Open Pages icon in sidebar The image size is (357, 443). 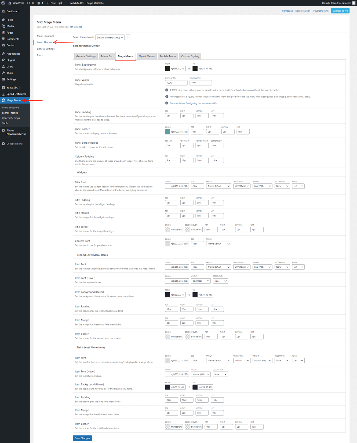(x=3, y=33)
